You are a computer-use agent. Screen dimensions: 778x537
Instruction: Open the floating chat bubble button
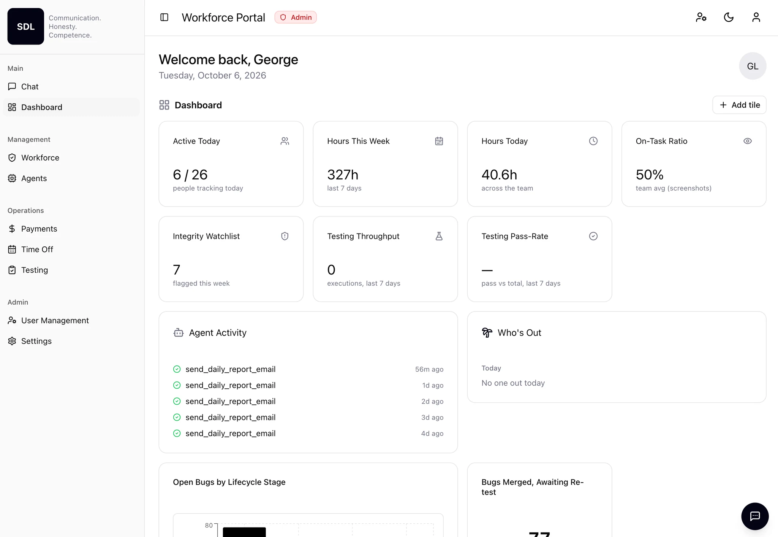point(755,516)
